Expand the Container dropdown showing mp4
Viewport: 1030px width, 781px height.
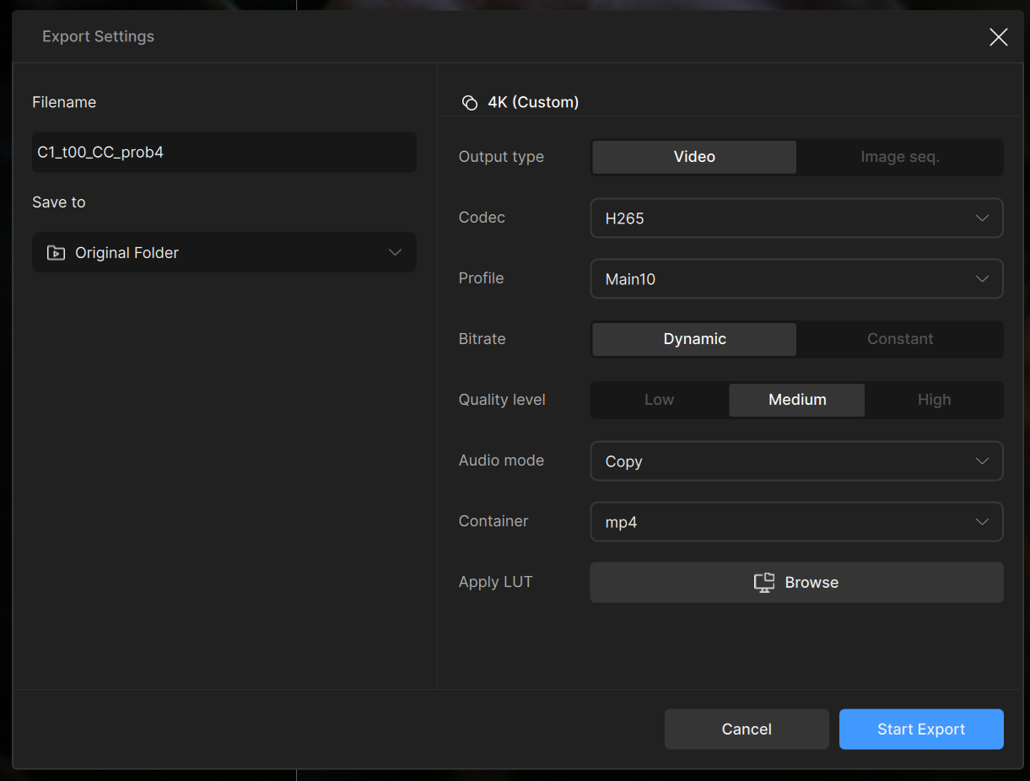[x=796, y=522]
